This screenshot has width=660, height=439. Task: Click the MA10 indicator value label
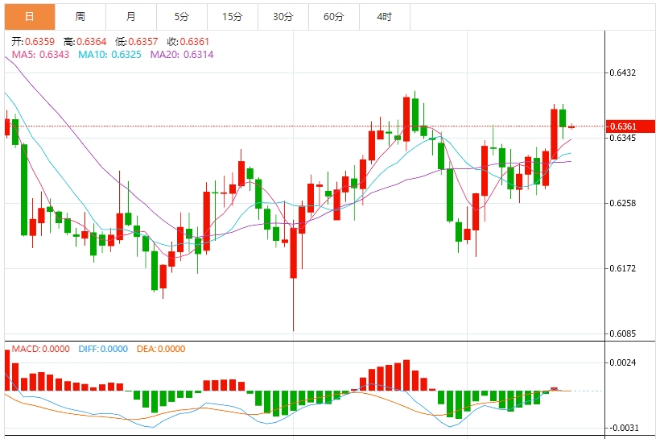click(109, 54)
